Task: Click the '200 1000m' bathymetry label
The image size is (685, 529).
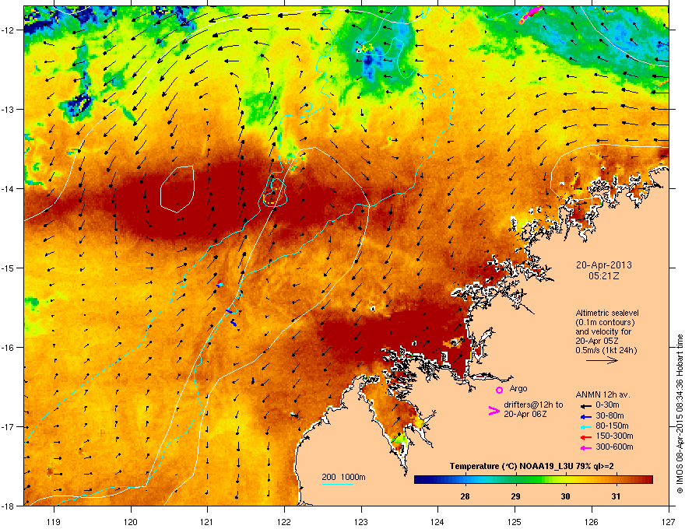Action: [343, 477]
